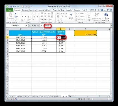Image resolution: width=118 pixels, height=106 pixels.
Task: Click the increase decimal icon
Action: pos(58,19)
